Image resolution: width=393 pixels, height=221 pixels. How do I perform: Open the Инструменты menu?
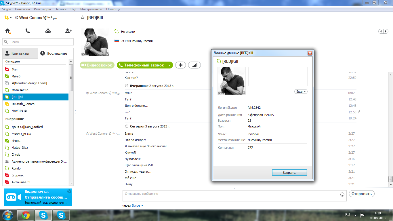[91, 9]
